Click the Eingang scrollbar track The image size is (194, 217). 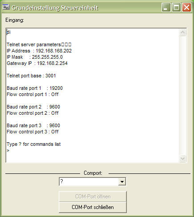183,96
